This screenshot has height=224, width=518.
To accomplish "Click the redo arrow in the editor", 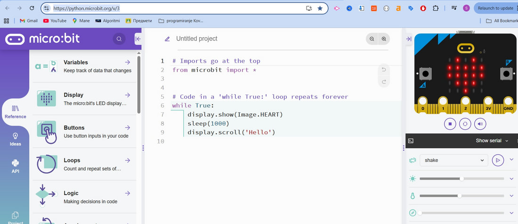I will pyautogui.click(x=383, y=82).
